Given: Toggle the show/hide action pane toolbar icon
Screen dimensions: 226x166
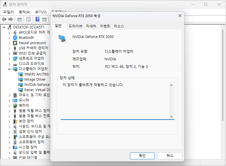Looking at the screenshot, I should pos(44,19).
